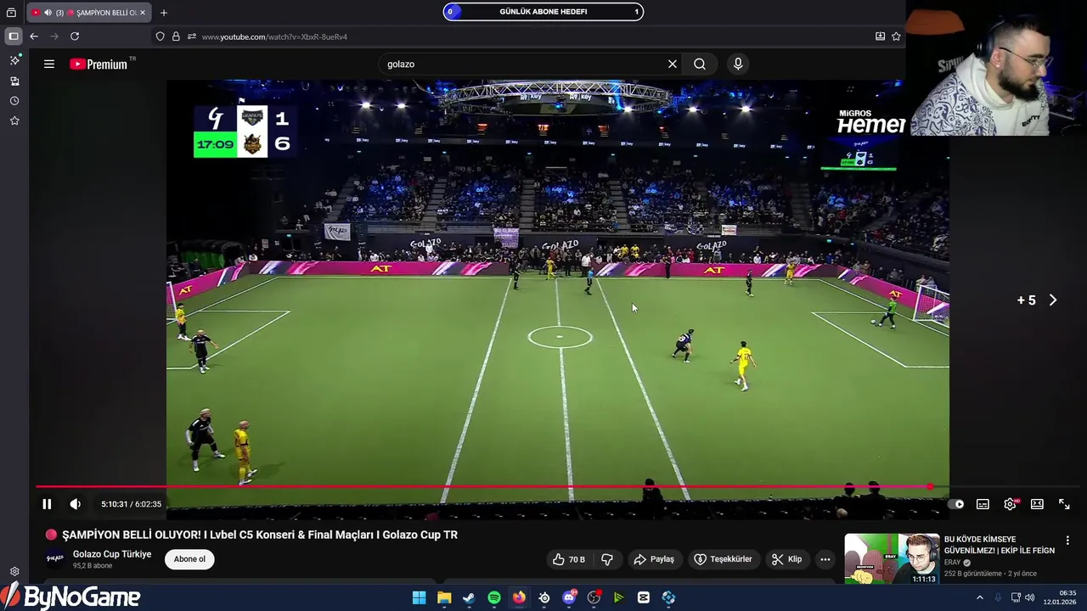Open history clock in sidebar
The image size is (1087, 611).
(x=14, y=101)
